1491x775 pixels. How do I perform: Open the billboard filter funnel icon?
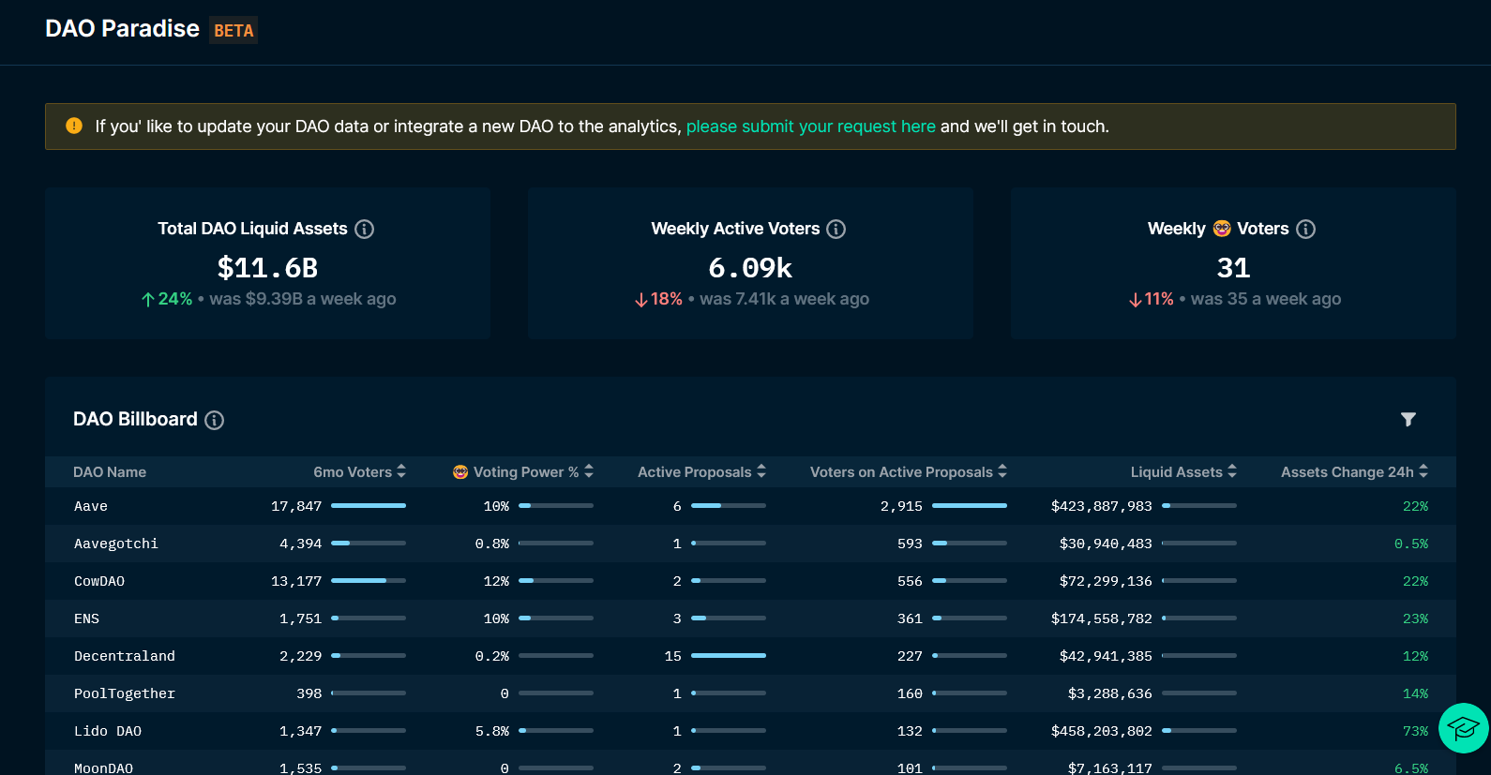(x=1408, y=419)
